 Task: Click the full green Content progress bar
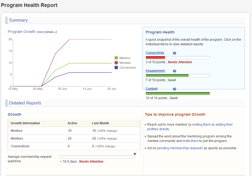pyautogui.click(x=178, y=93)
